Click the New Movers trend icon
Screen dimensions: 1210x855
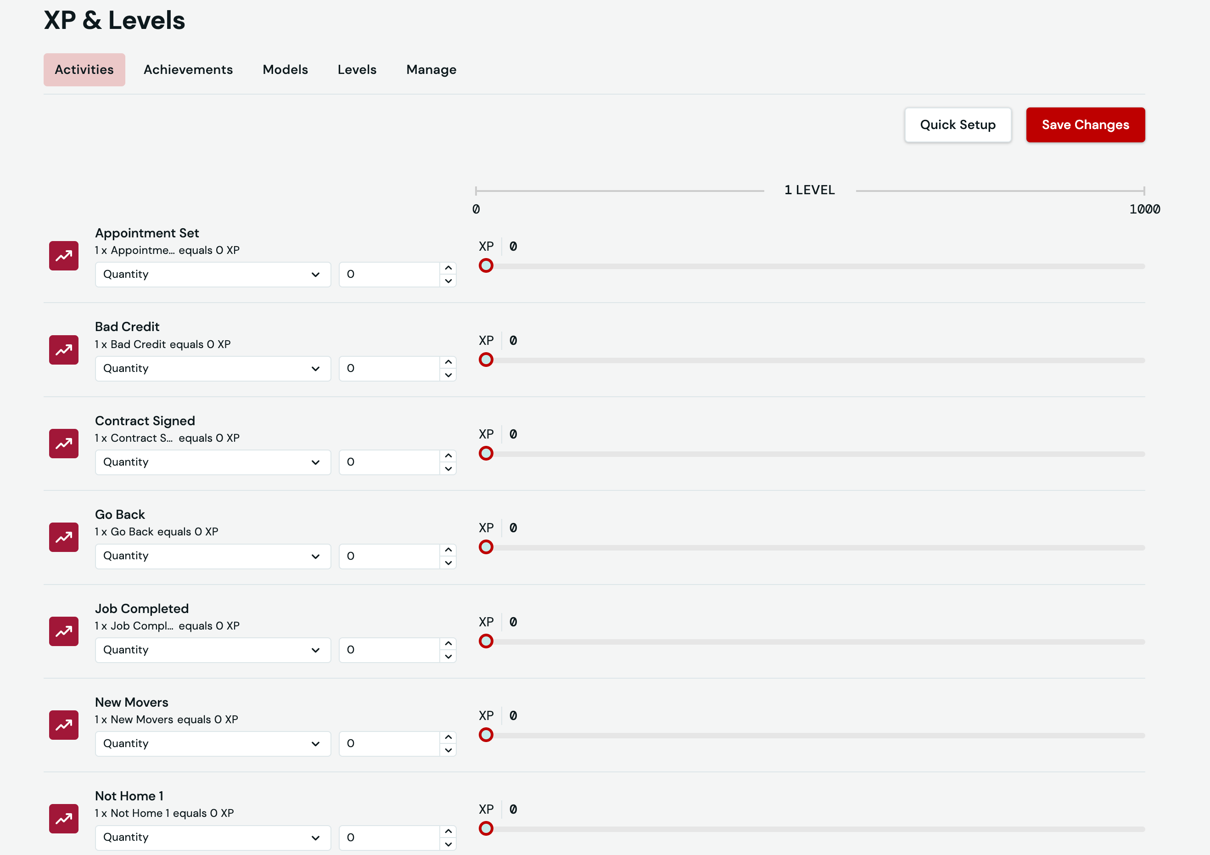(x=64, y=726)
